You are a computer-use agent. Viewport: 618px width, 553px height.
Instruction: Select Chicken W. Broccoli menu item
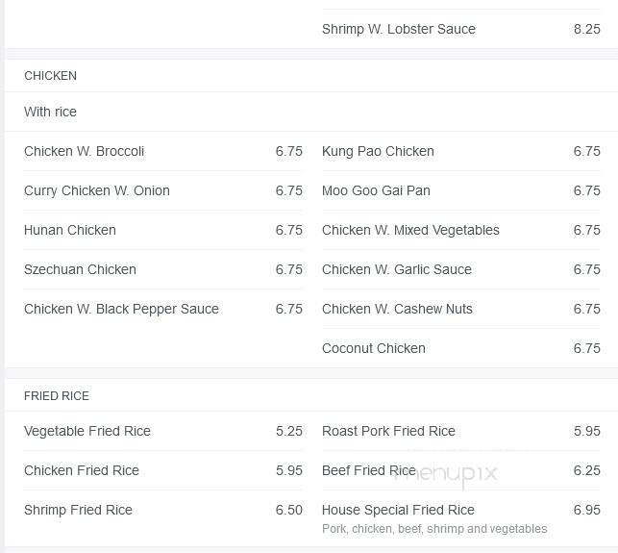pyautogui.click(x=85, y=151)
